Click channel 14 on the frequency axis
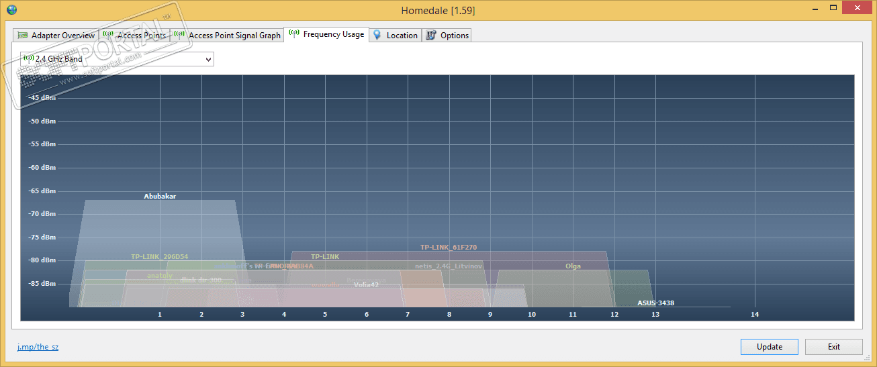 tap(755, 315)
